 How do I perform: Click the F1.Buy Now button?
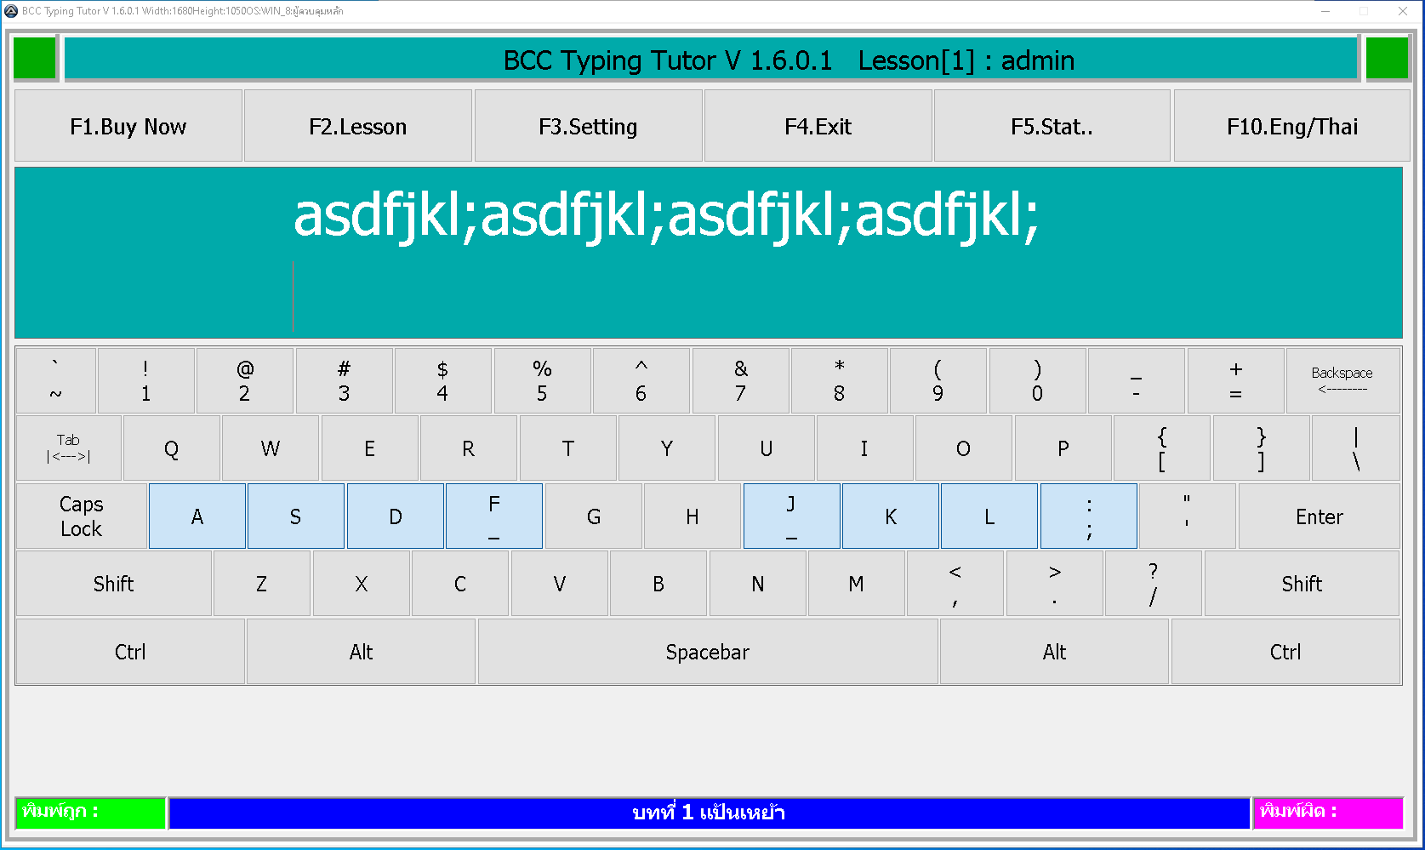(x=128, y=126)
